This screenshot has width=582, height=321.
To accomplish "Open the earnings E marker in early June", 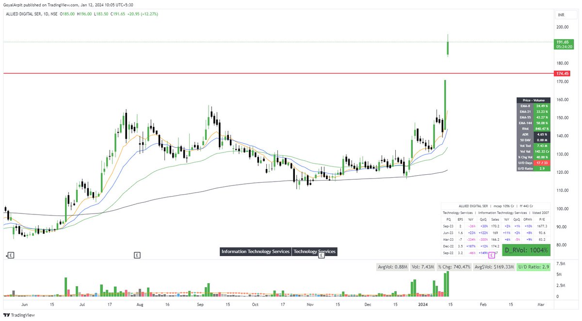I will coord(11,255).
